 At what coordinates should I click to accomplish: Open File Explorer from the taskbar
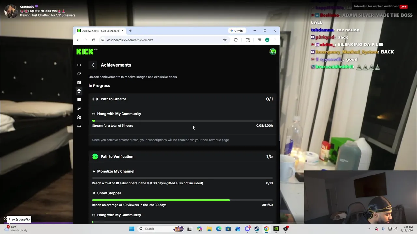[209, 229]
